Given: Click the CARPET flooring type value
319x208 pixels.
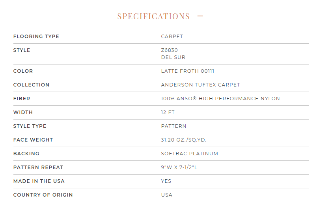Looking at the screenshot, I should [x=172, y=37].
